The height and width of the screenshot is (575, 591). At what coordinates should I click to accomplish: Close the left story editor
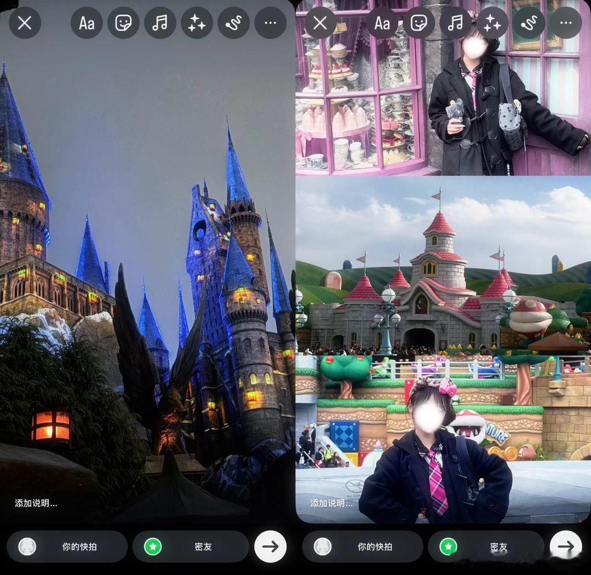[25, 23]
